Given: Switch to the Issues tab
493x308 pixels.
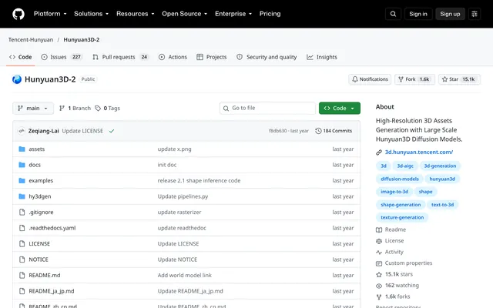Looking at the screenshot, I should (62, 57).
